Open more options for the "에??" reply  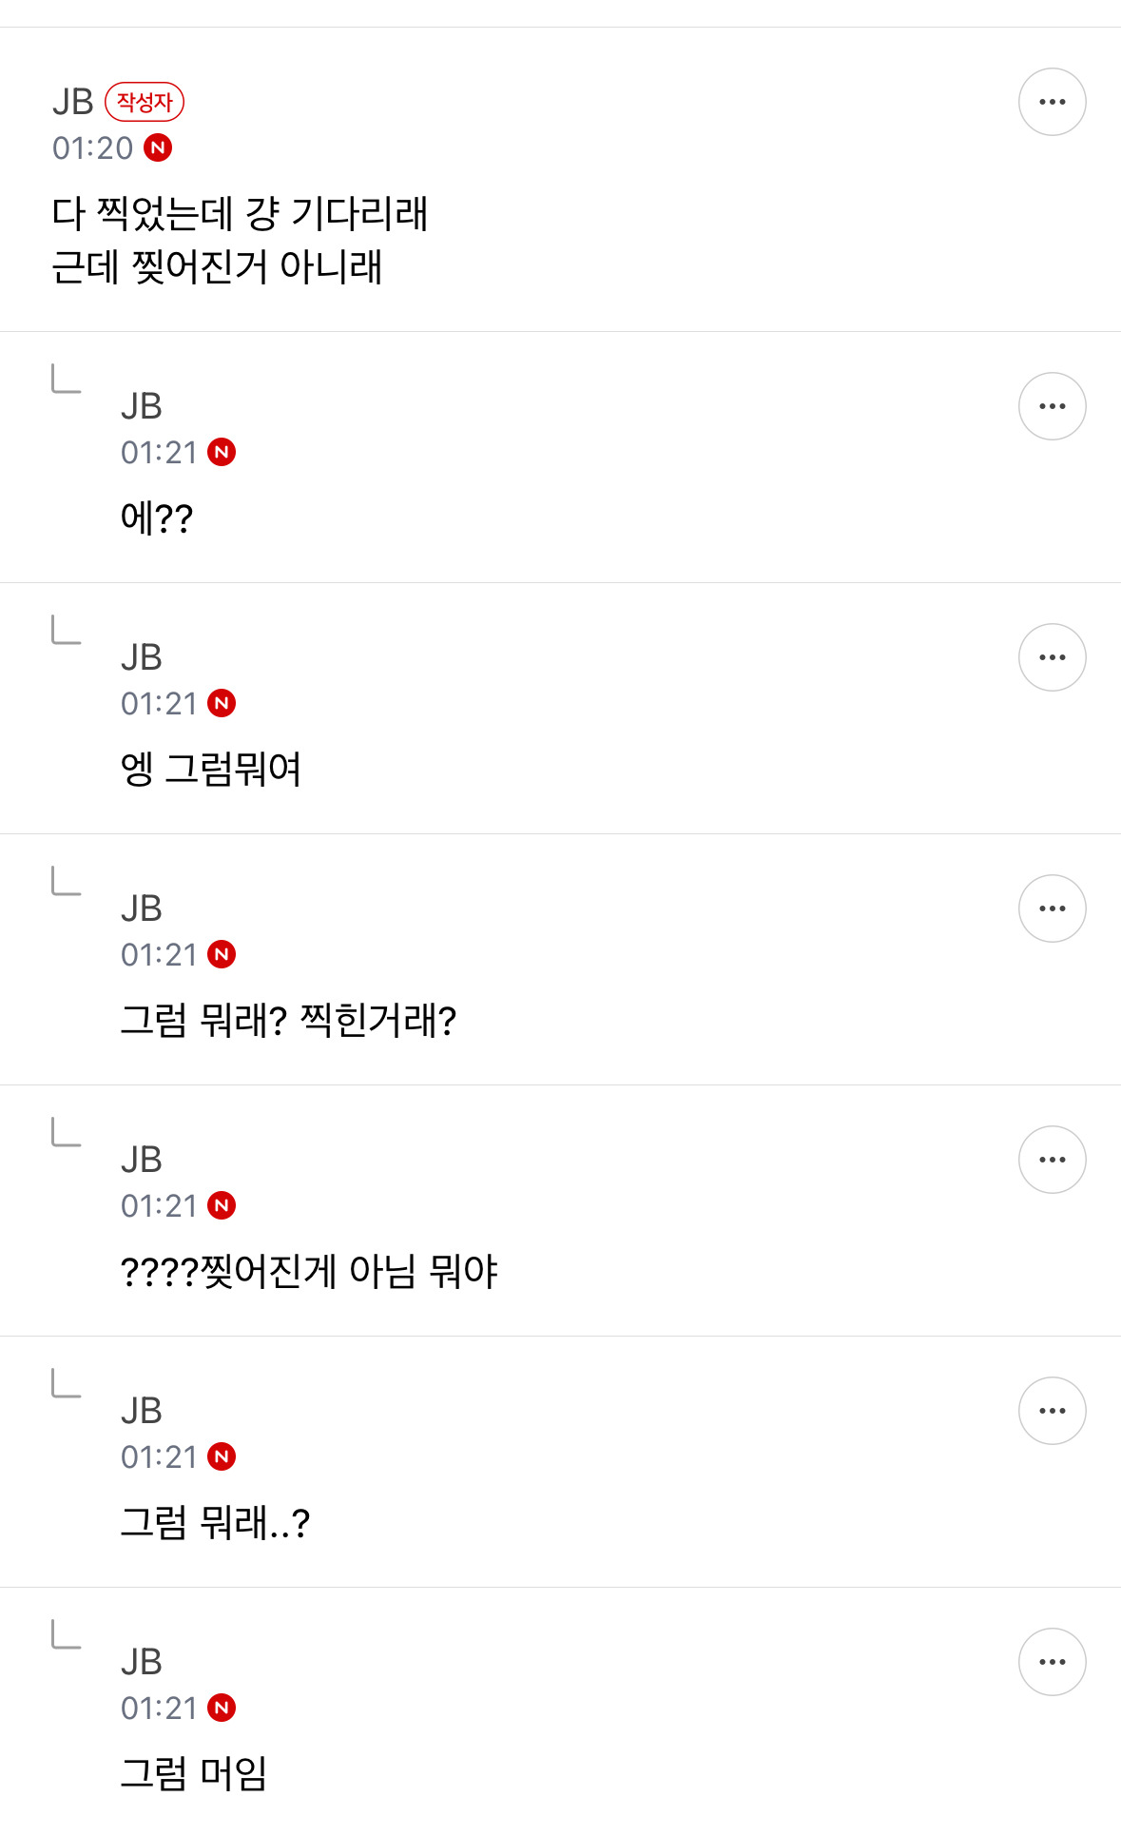[x=1052, y=406]
